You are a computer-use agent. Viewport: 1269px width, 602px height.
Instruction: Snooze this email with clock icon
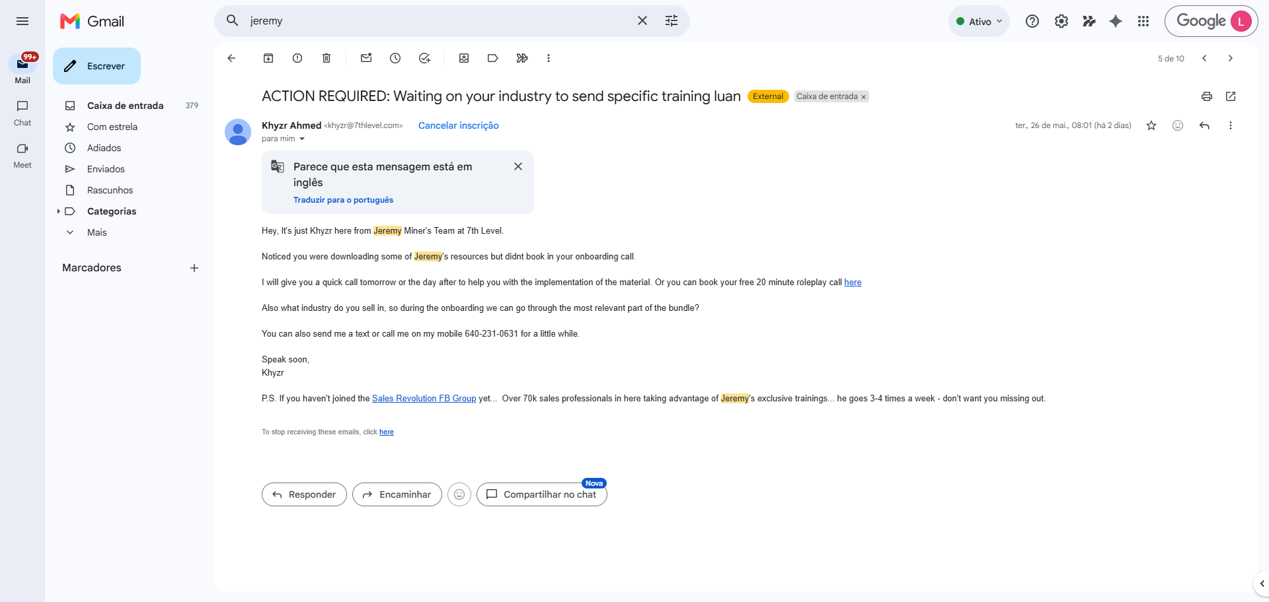[395, 58]
